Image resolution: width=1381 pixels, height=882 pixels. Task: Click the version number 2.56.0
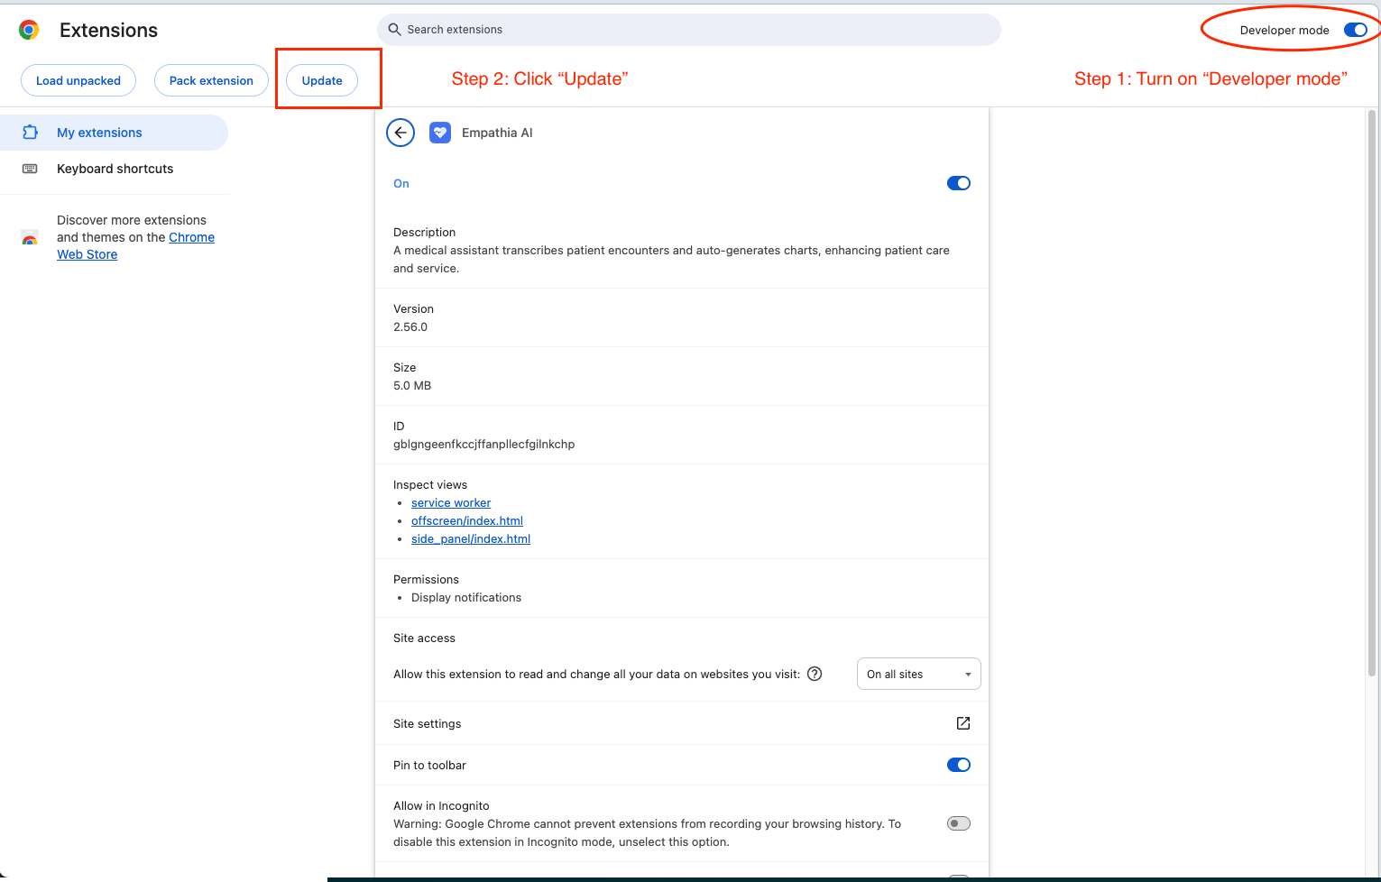[410, 327]
